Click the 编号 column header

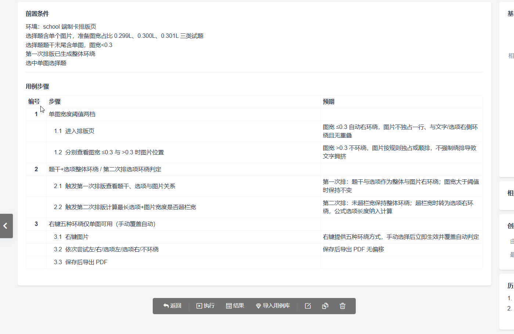34,102
